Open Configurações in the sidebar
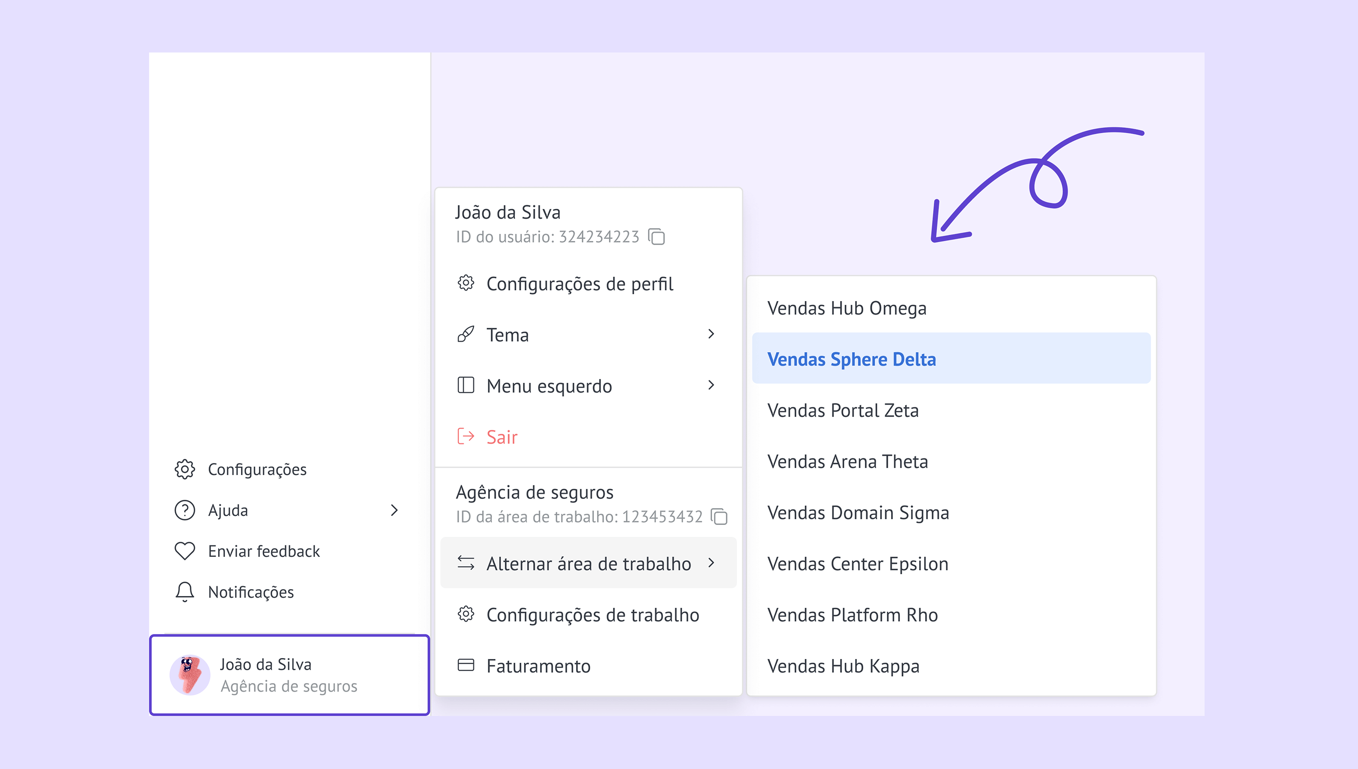 pos(257,469)
